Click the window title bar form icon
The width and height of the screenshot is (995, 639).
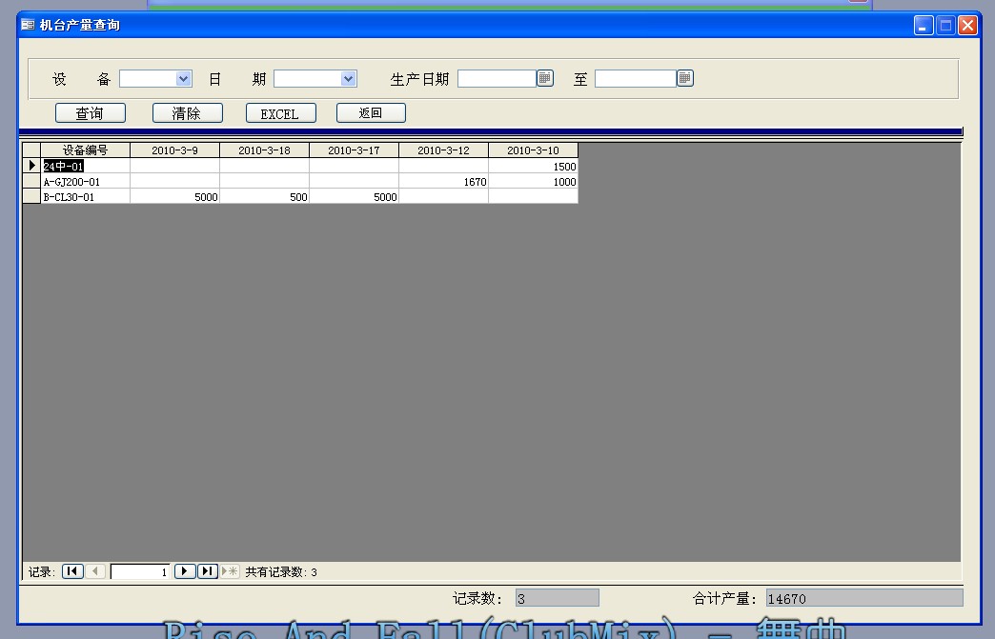(28, 25)
